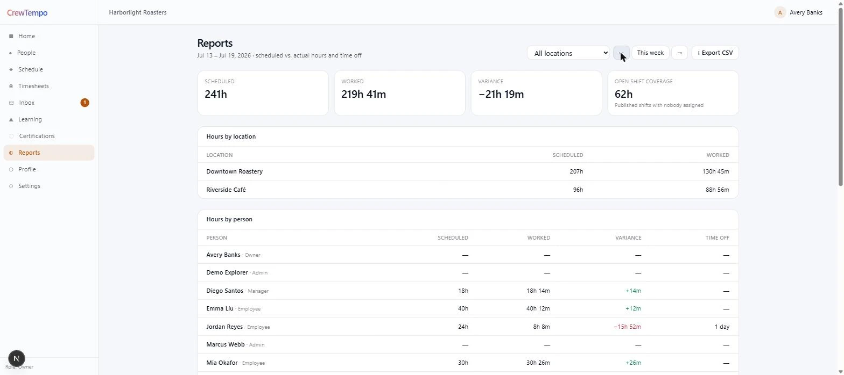Click the Profile circle icon
The image size is (844, 375).
tap(11, 169)
